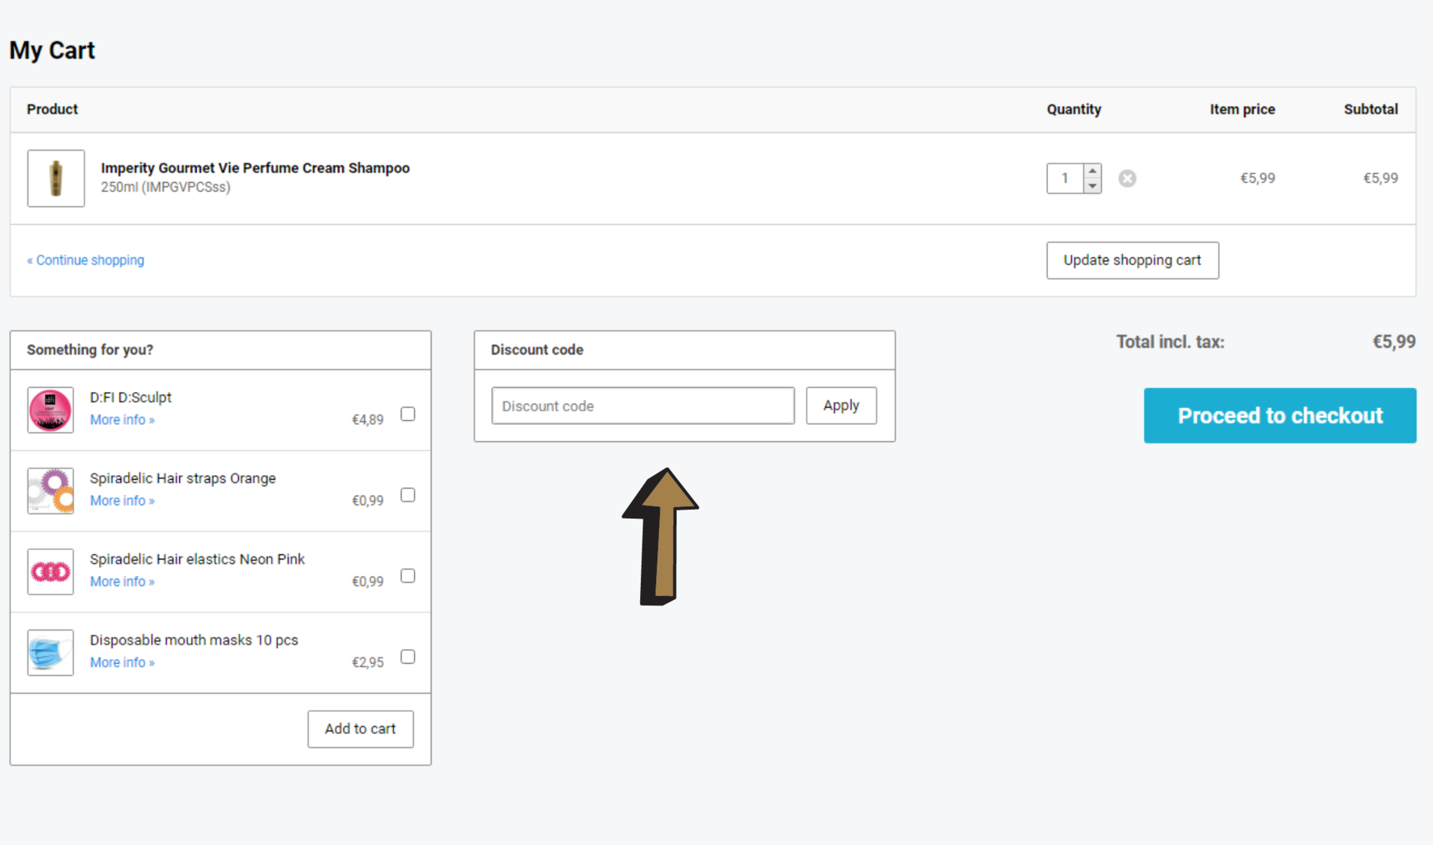
Task: Remove the shampoo from the cart
Action: pos(1127,179)
